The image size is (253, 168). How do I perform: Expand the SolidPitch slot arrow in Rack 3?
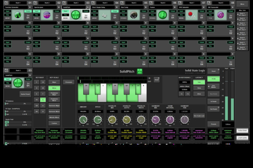click(88, 7)
